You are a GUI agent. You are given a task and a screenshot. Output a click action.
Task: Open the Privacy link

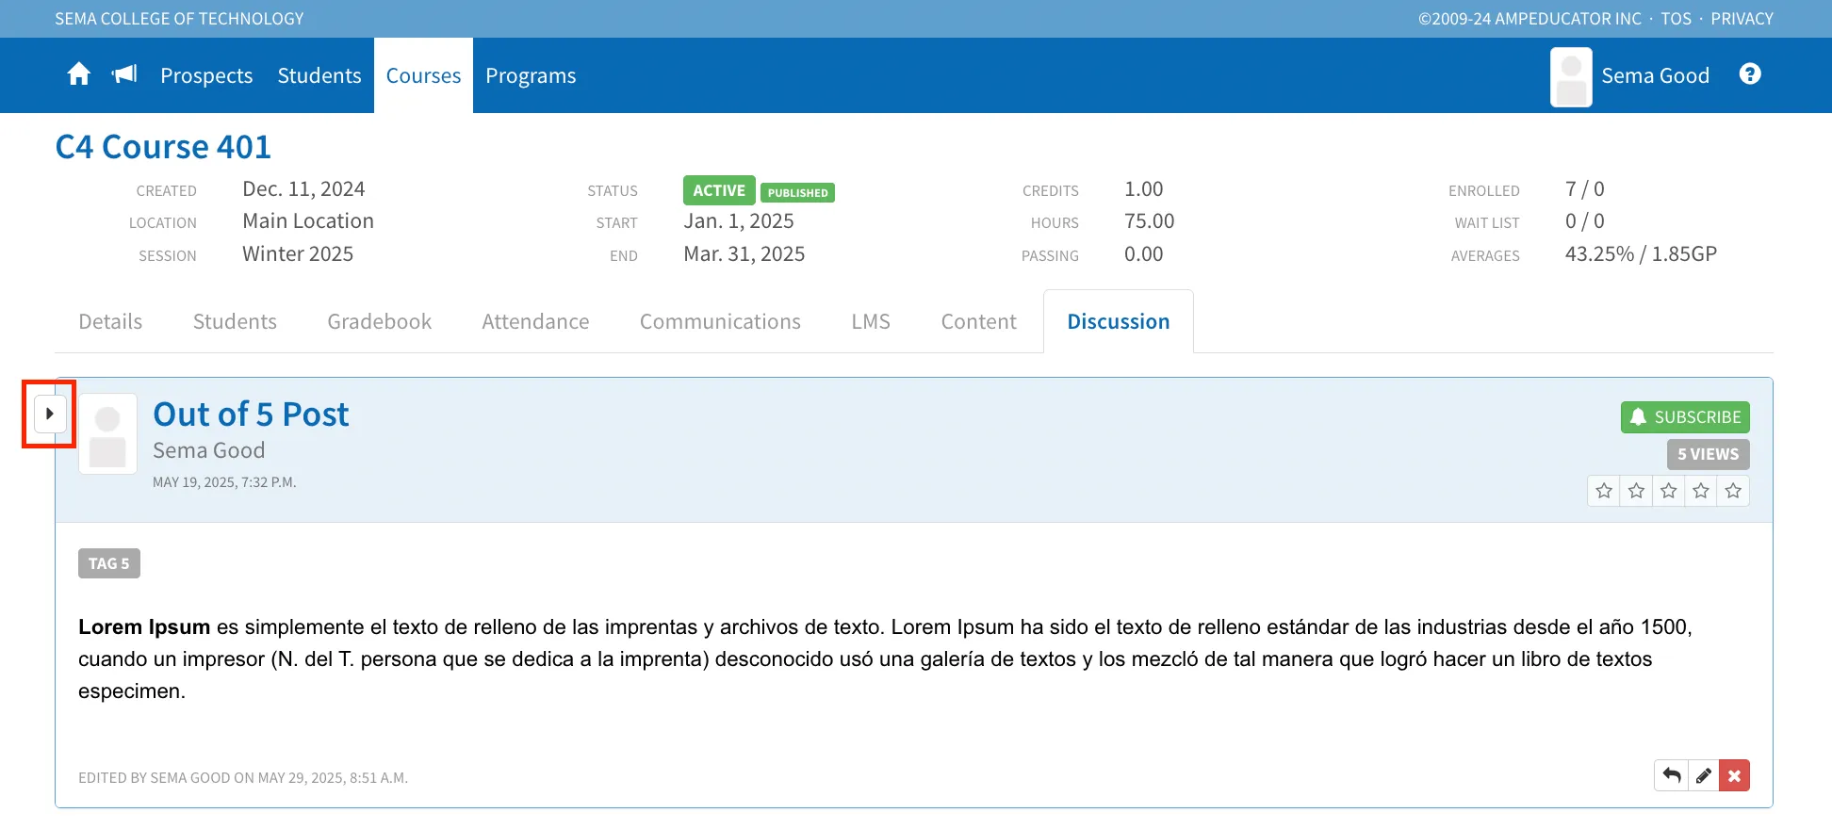(1742, 19)
